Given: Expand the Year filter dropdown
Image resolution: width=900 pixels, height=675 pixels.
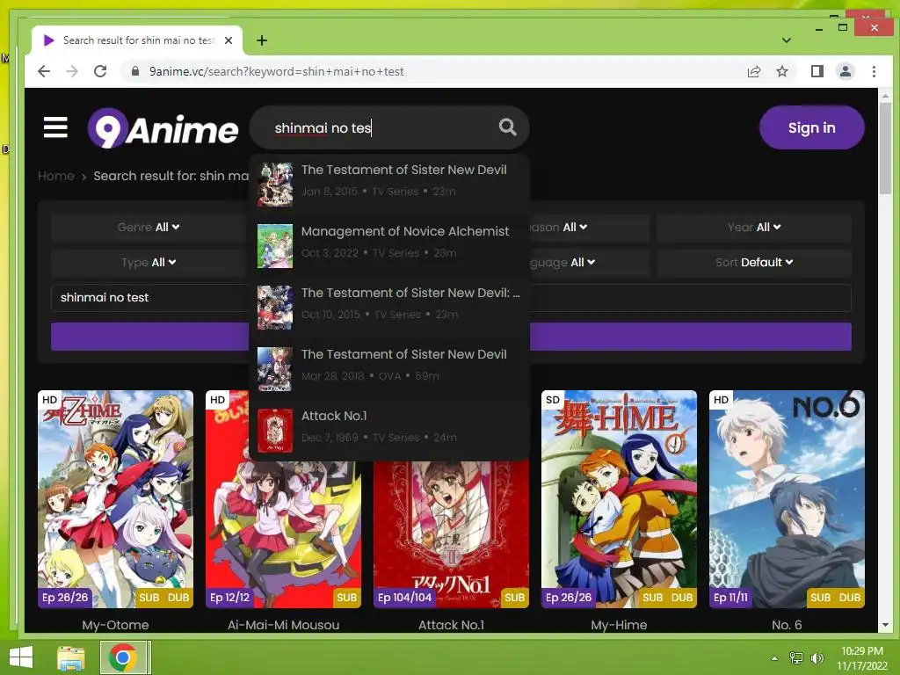Looking at the screenshot, I should tap(753, 228).
